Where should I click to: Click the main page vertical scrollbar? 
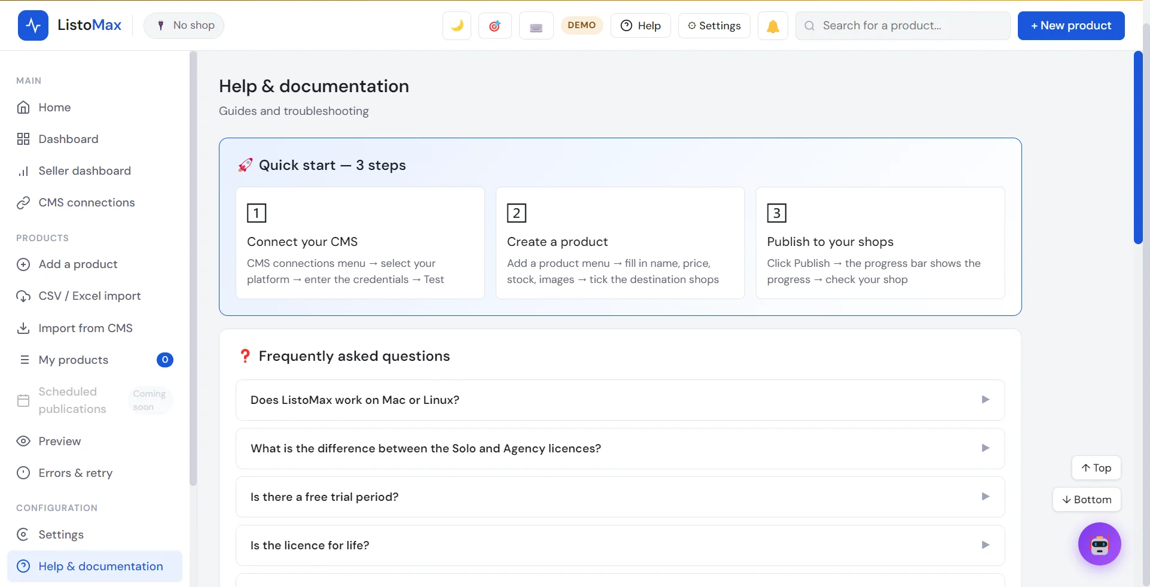[x=1138, y=147]
